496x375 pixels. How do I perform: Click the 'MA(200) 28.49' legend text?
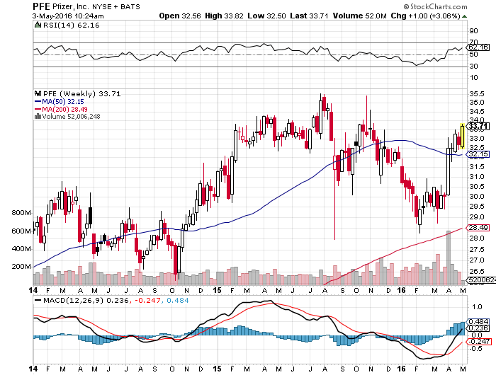click(x=65, y=109)
